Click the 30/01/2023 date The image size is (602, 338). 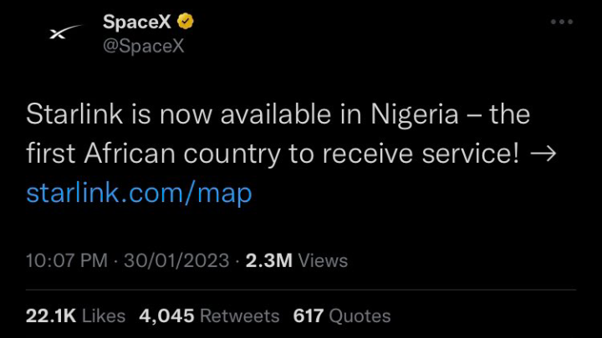pyautogui.click(x=176, y=260)
